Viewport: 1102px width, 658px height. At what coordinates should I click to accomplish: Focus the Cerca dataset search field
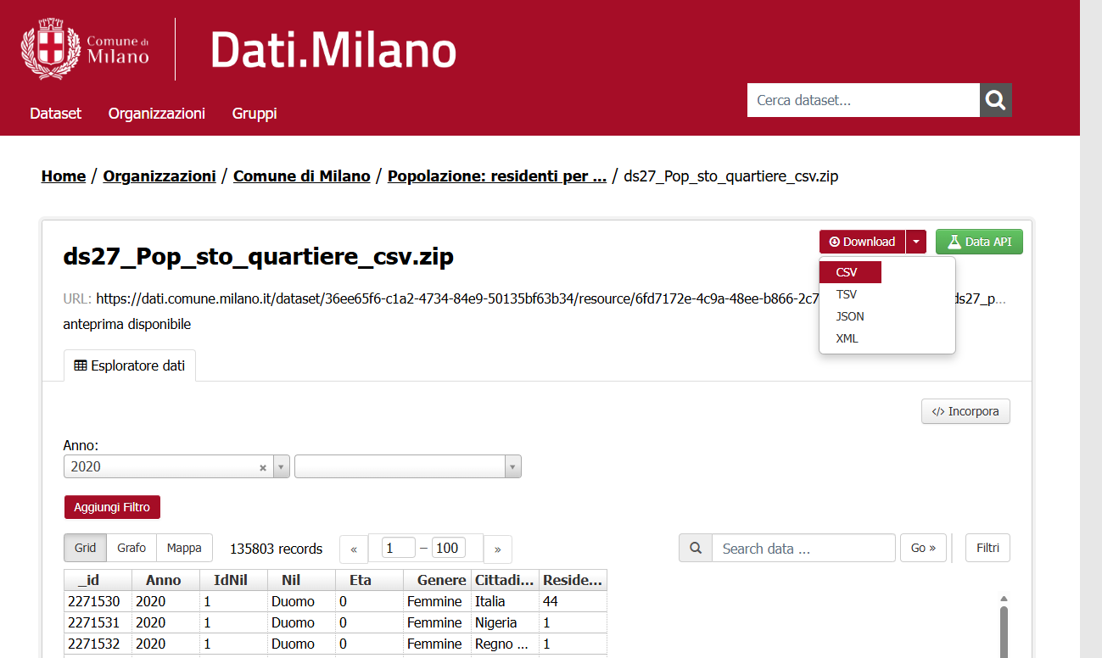[x=863, y=100]
